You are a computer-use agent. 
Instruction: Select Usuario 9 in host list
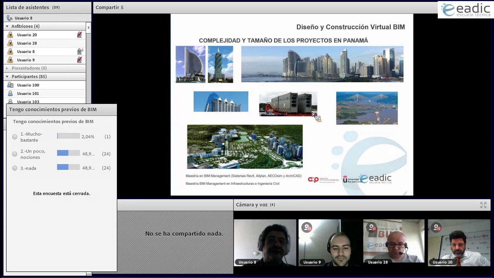coord(45,60)
